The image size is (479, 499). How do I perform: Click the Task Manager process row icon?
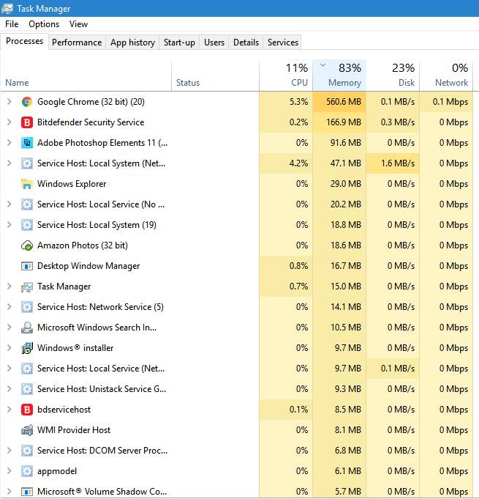(27, 287)
